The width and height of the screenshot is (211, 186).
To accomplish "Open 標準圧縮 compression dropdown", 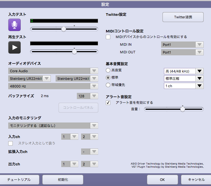I will tap(183, 78).
